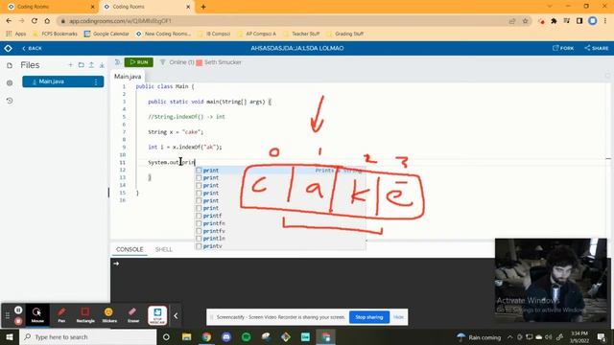Open the SHARE dialog

tap(597, 48)
